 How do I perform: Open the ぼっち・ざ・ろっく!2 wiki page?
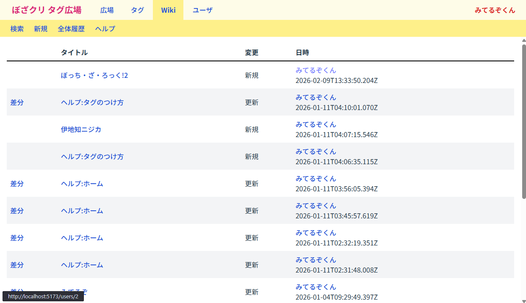tap(94, 75)
